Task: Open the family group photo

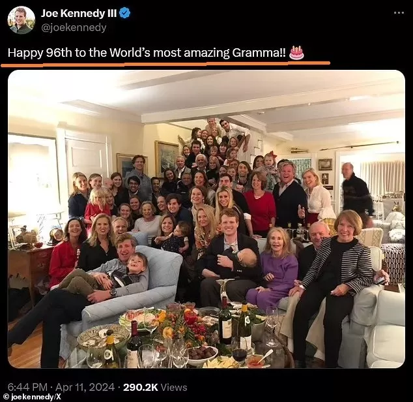Action: (206, 219)
